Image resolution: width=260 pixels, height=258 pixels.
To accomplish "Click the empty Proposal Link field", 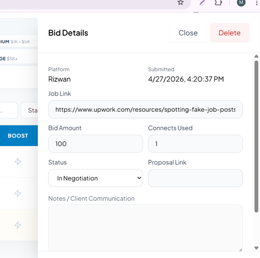I will 196,178.
